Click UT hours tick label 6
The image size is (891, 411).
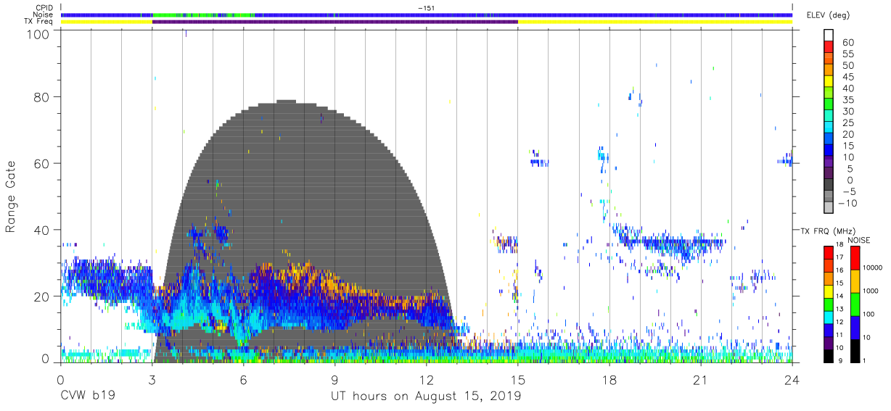(243, 380)
